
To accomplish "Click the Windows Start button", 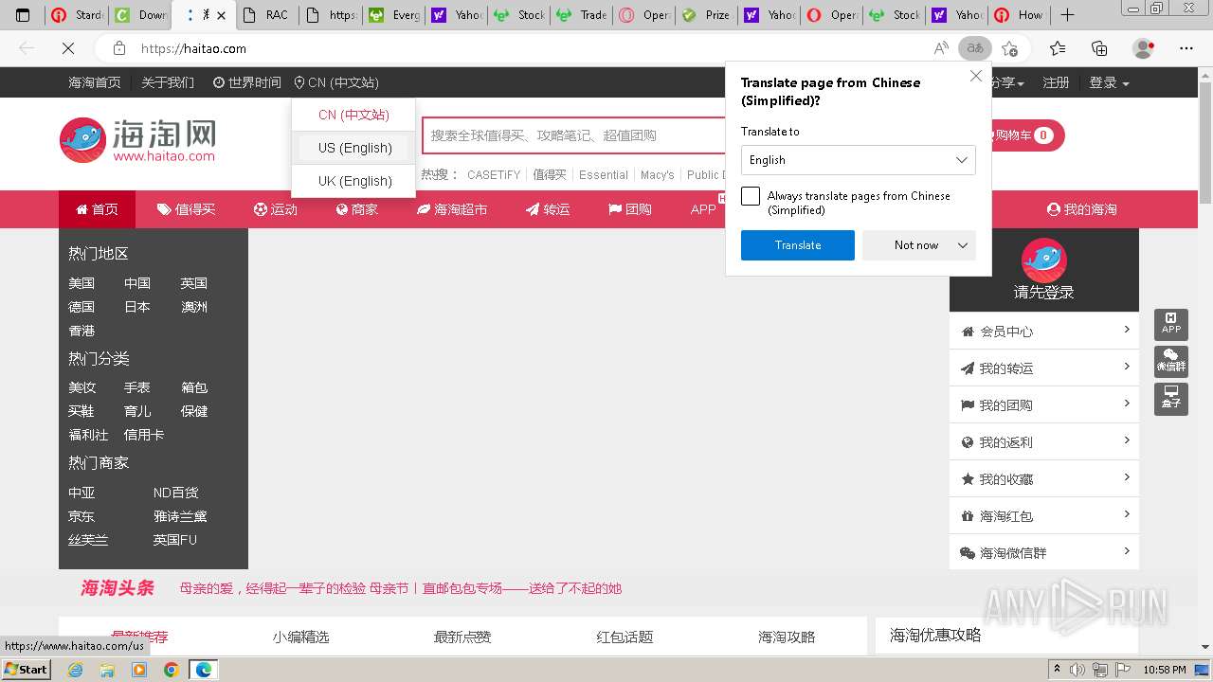I will [27, 670].
